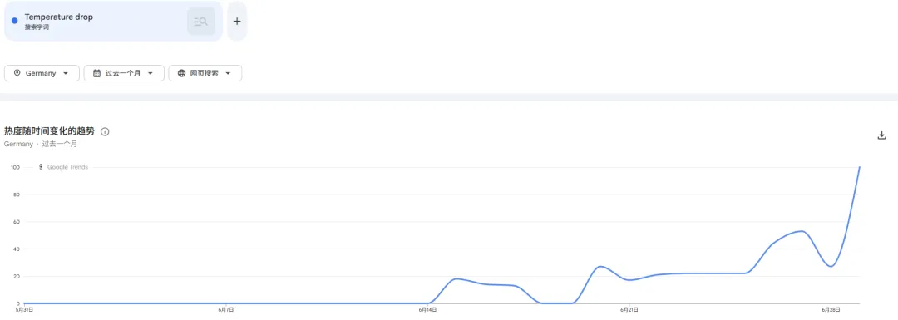Screen dimensions: 898x320
Task: Add a comparison term with plus button
Action: pyautogui.click(x=237, y=21)
